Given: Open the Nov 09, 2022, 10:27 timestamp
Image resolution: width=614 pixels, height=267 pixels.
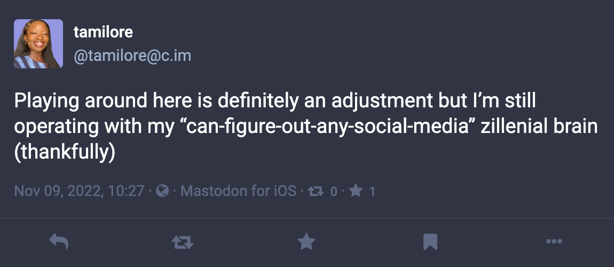Looking at the screenshot, I should (x=80, y=191).
